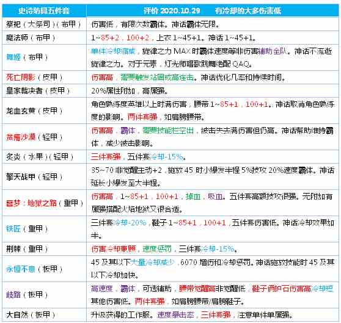Click the green text 速度惩罚
341x323 pixels.
157,249
